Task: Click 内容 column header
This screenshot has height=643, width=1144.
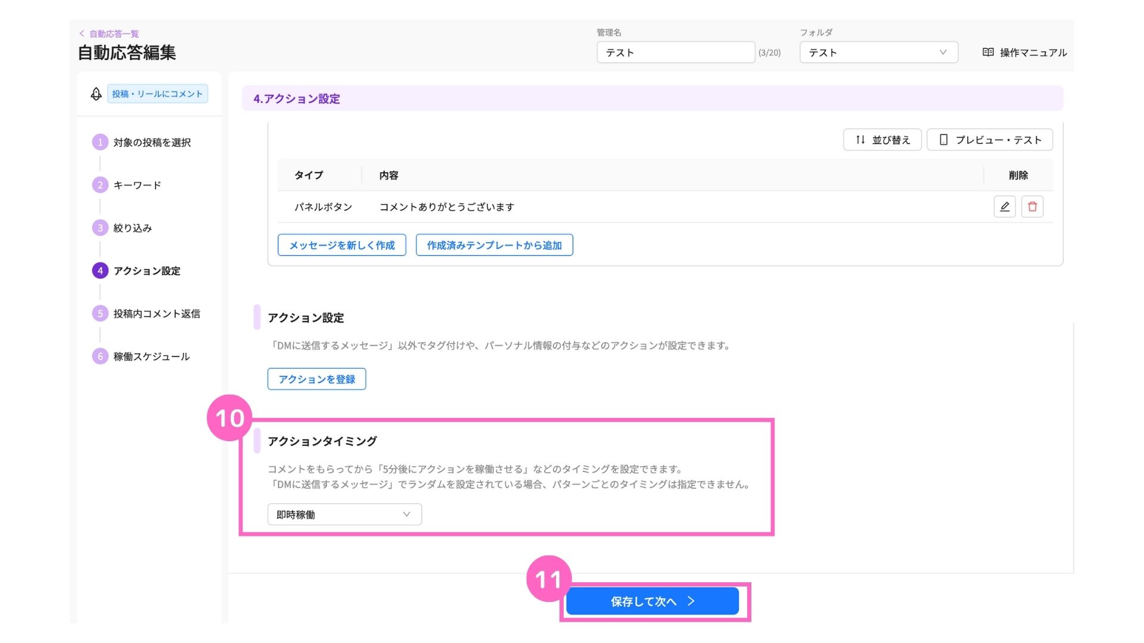Action: tap(388, 175)
